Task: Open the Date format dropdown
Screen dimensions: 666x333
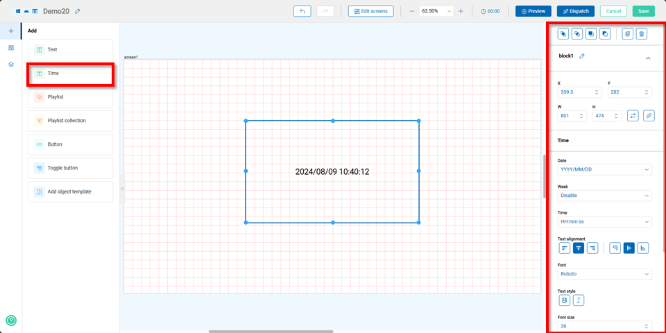Action: tap(604, 169)
